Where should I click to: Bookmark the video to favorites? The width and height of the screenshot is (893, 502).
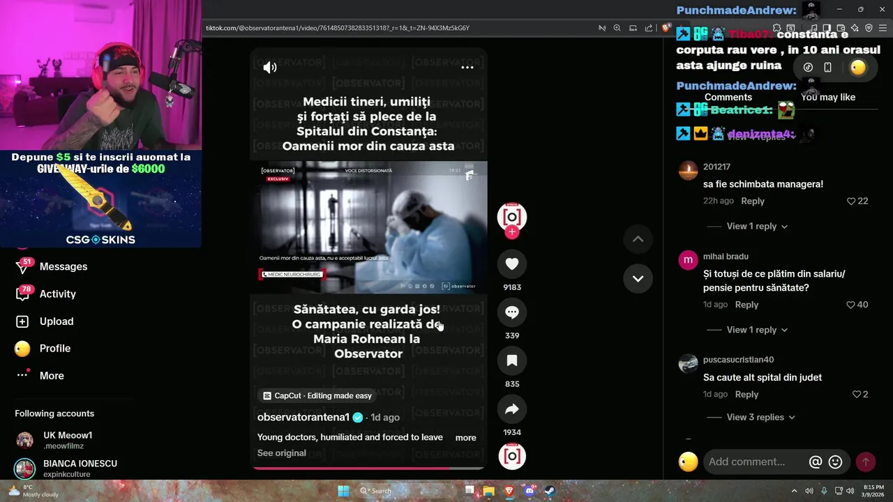(x=512, y=360)
